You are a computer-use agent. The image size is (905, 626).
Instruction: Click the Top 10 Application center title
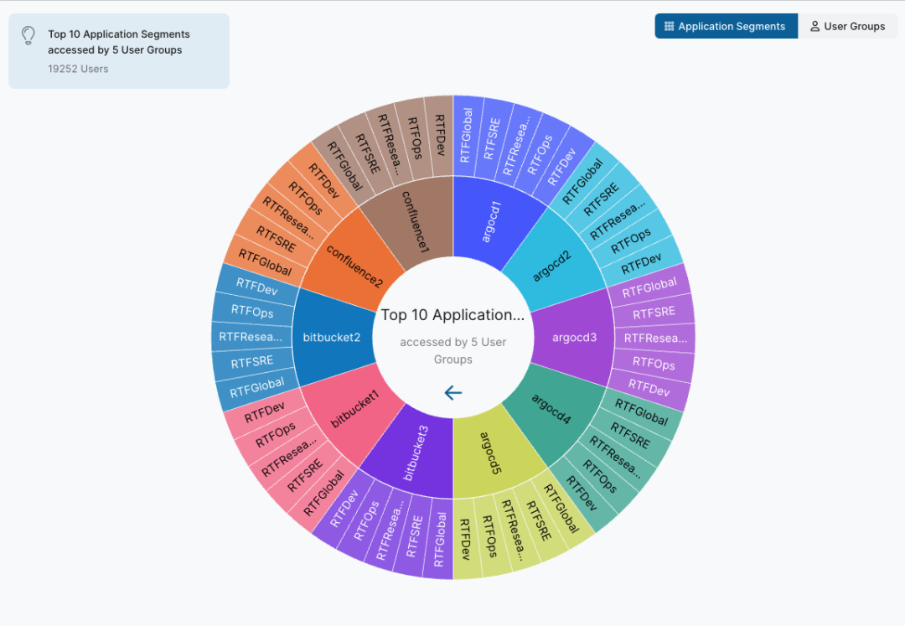pos(452,315)
